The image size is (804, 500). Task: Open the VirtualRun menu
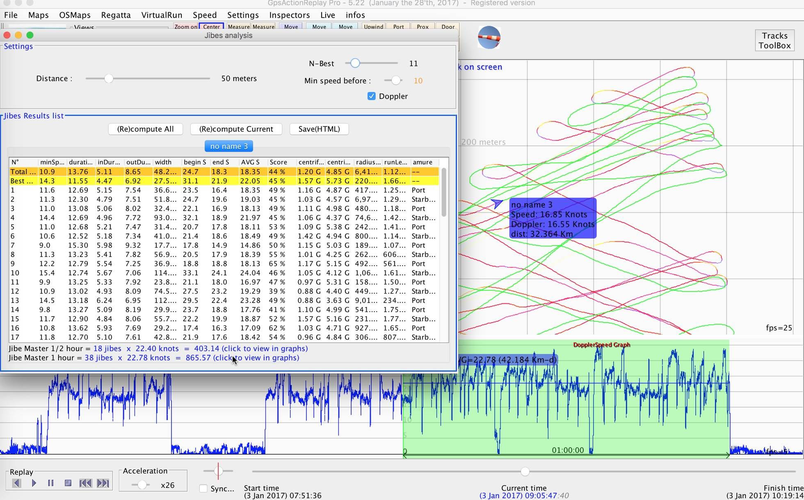coord(162,15)
